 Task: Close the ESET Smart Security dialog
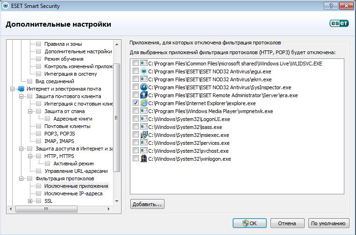pyautogui.click(x=346, y=6)
